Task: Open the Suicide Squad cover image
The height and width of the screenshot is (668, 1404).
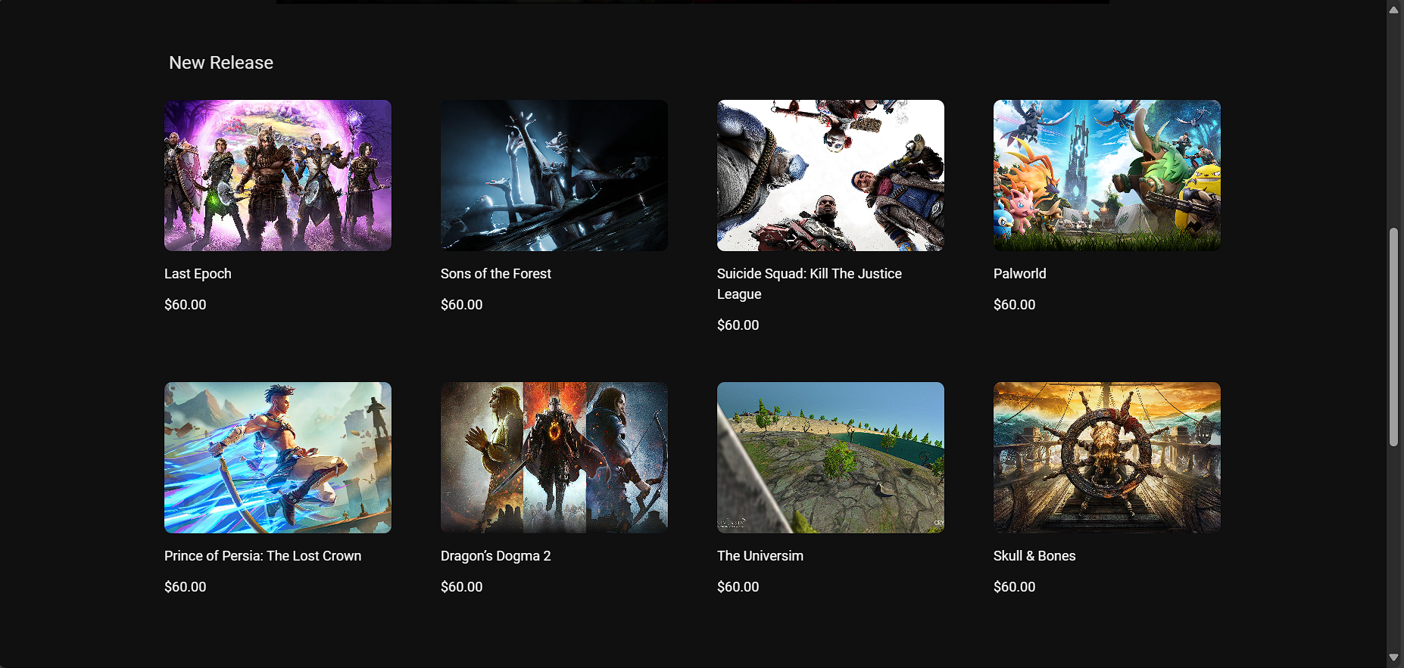Action: [831, 176]
